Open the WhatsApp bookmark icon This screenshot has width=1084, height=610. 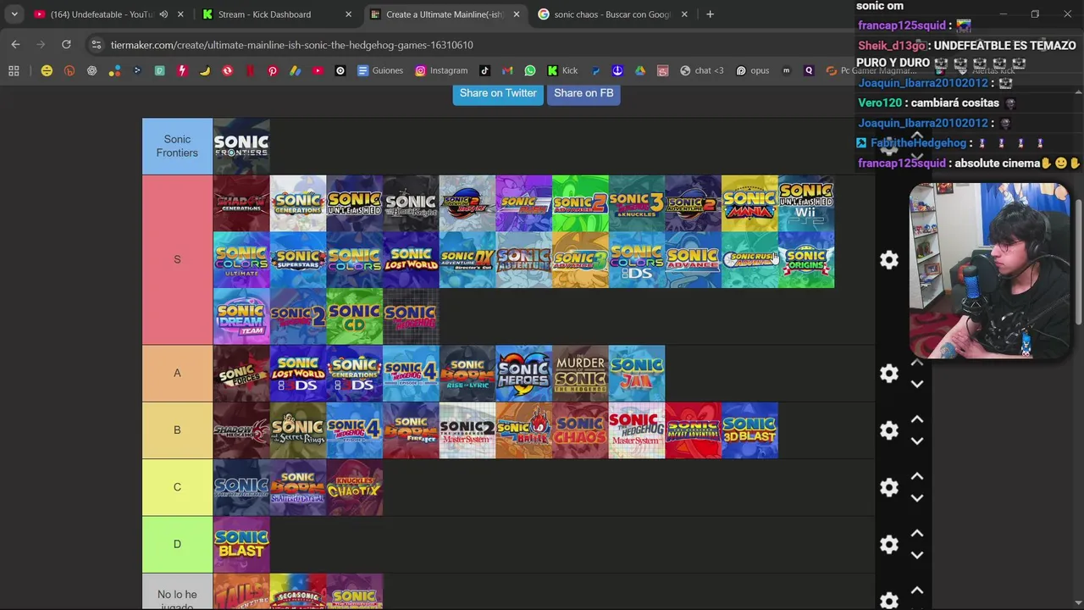click(x=530, y=71)
